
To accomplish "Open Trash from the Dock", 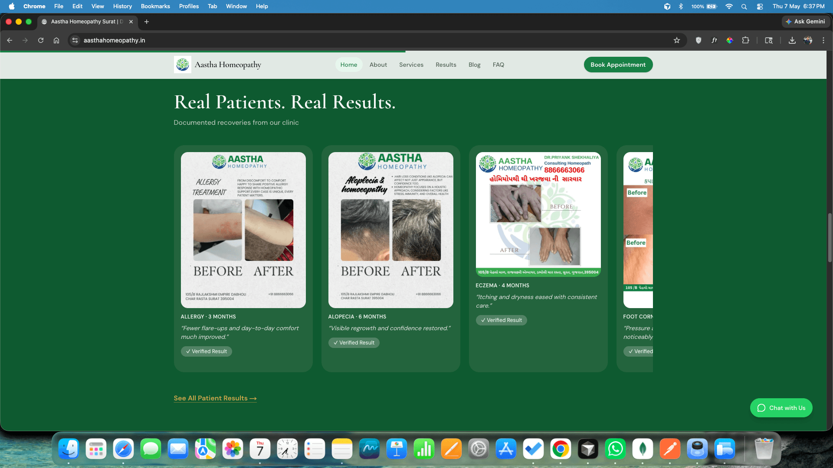I will (x=764, y=448).
